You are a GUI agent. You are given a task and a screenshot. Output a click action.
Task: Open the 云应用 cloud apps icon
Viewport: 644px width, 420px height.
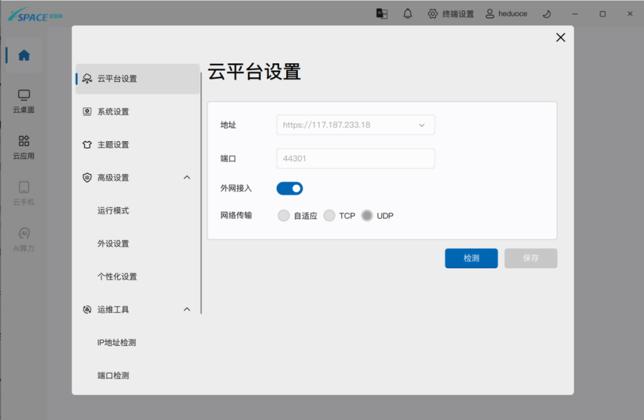(24, 141)
